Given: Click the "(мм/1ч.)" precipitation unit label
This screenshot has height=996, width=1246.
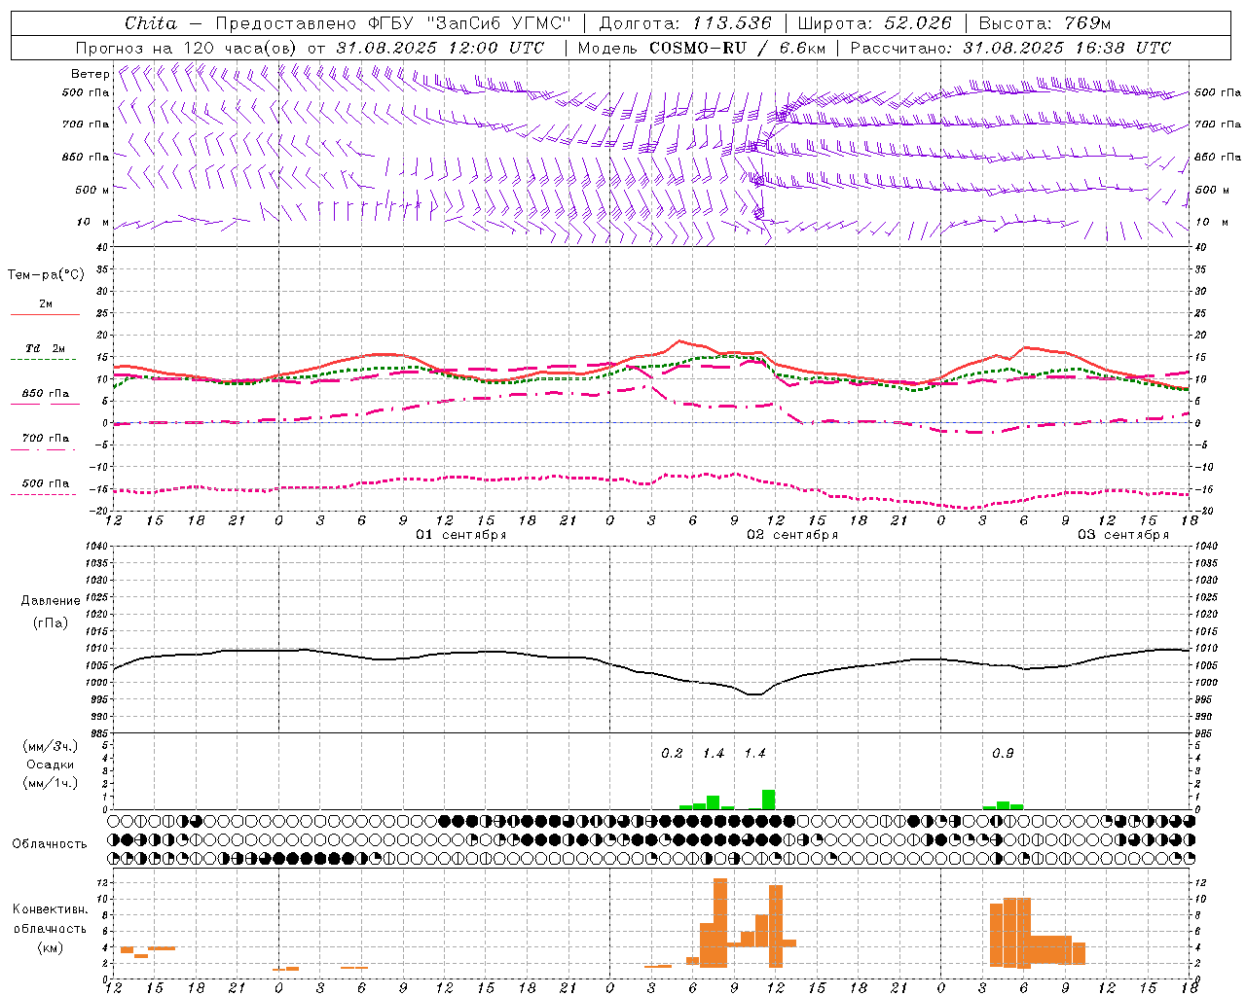Looking at the screenshot, I should 51,783.
